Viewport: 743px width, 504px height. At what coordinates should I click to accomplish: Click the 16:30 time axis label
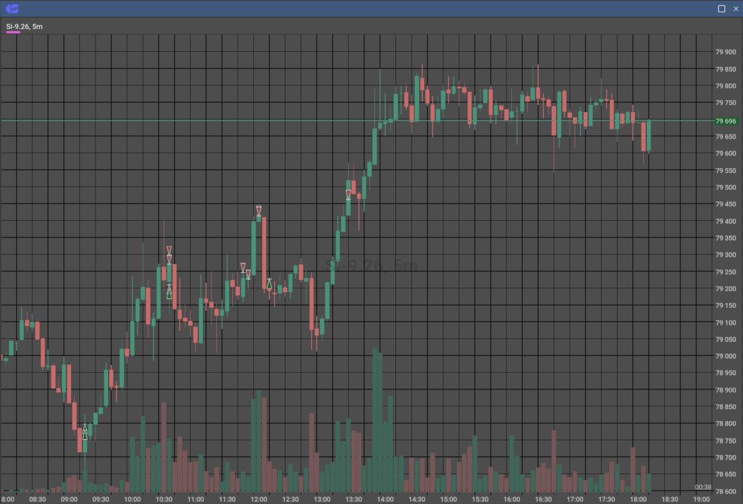[544, 499]
